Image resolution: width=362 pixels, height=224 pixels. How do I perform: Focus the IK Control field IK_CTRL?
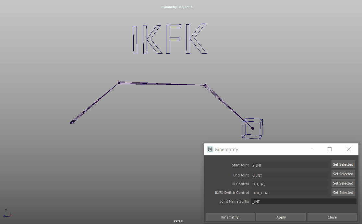coord(289,184)
